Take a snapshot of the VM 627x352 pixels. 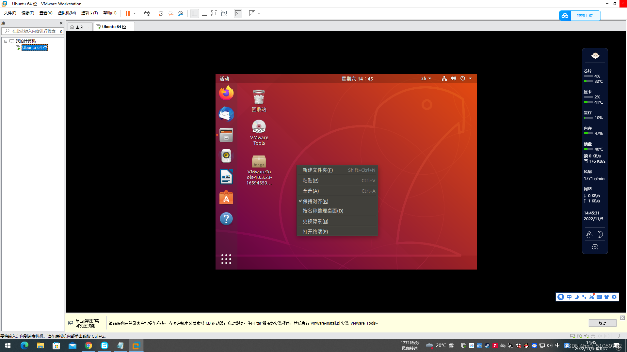pyautogui.click(x=161, y=13)
